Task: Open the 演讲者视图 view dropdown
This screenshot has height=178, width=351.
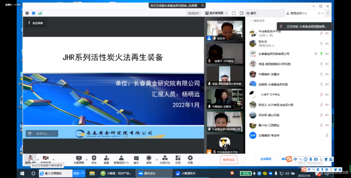Action: pyautogui.click(x=216, y=13)
